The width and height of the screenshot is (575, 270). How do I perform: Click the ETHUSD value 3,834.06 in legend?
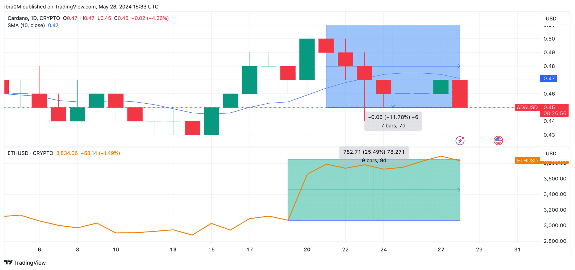pos(67,153)
